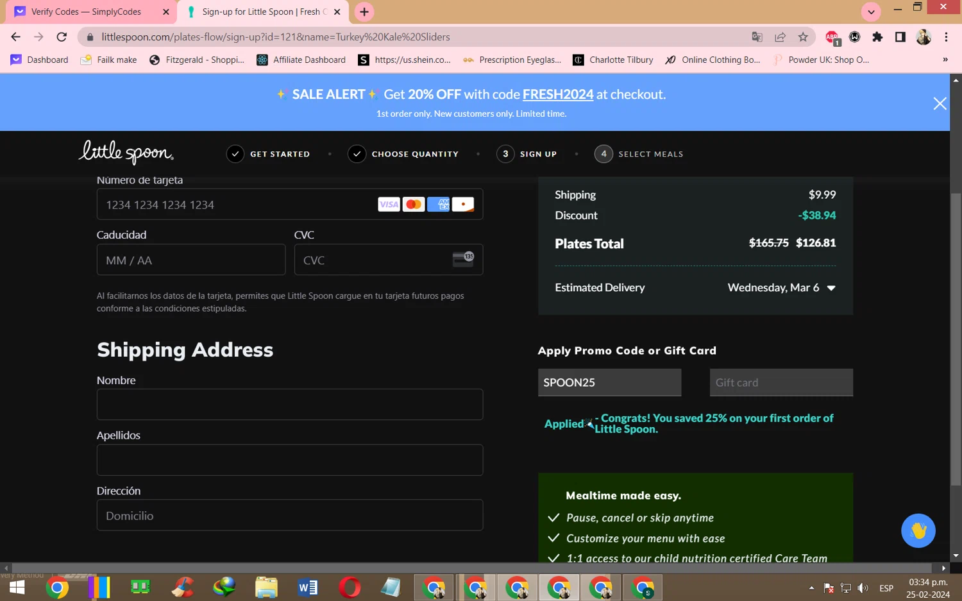Image resolution: width=962 pixels, height=601 pixels.
Task: Select the Sign-up for Little Spoon tab
Action: pyautogui.click(x=263, y=12)
